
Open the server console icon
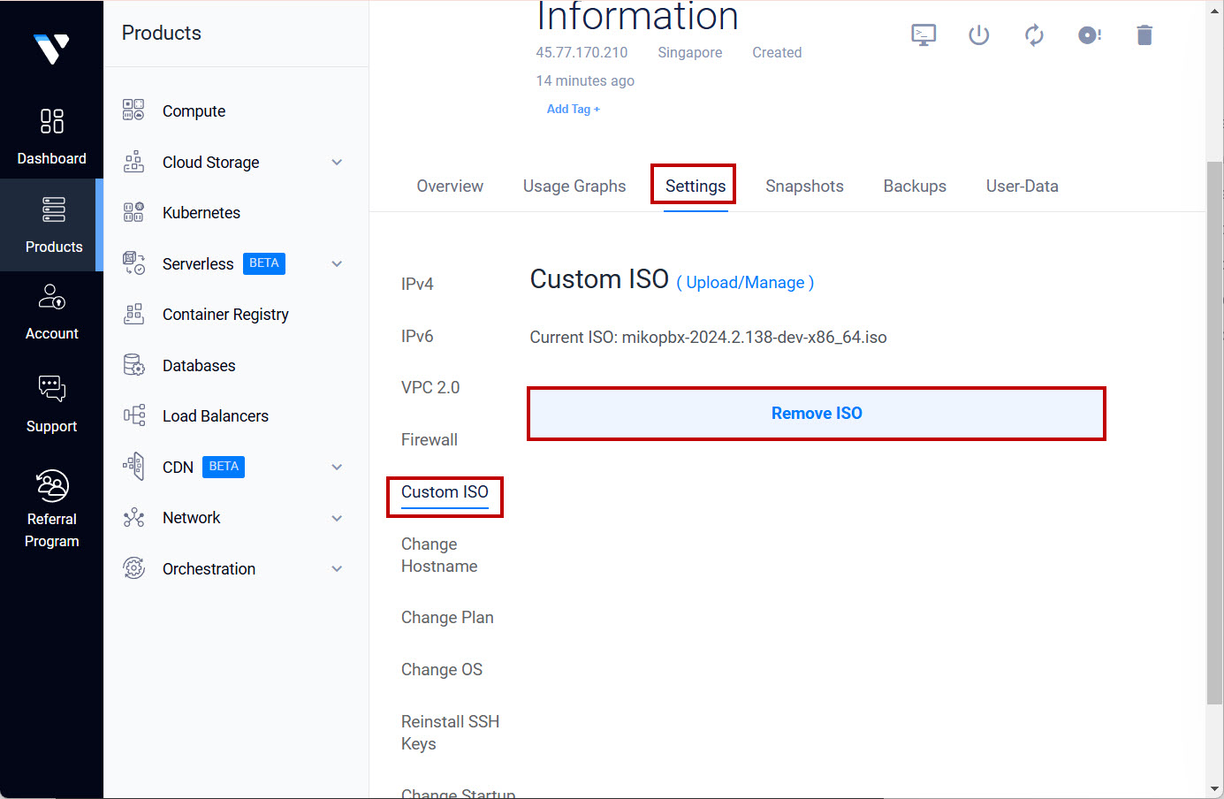924,35
